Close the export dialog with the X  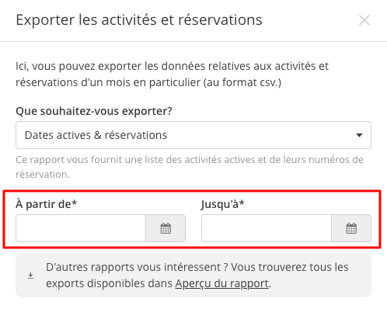pos(364,20)
